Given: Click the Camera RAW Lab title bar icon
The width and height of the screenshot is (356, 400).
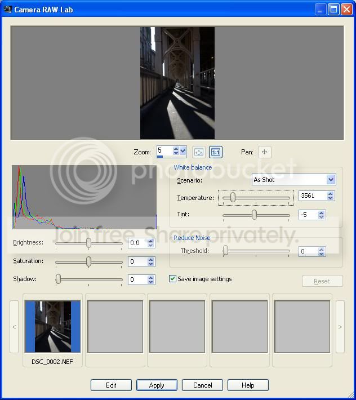Looking at the screenshot, I should point(8,10).
